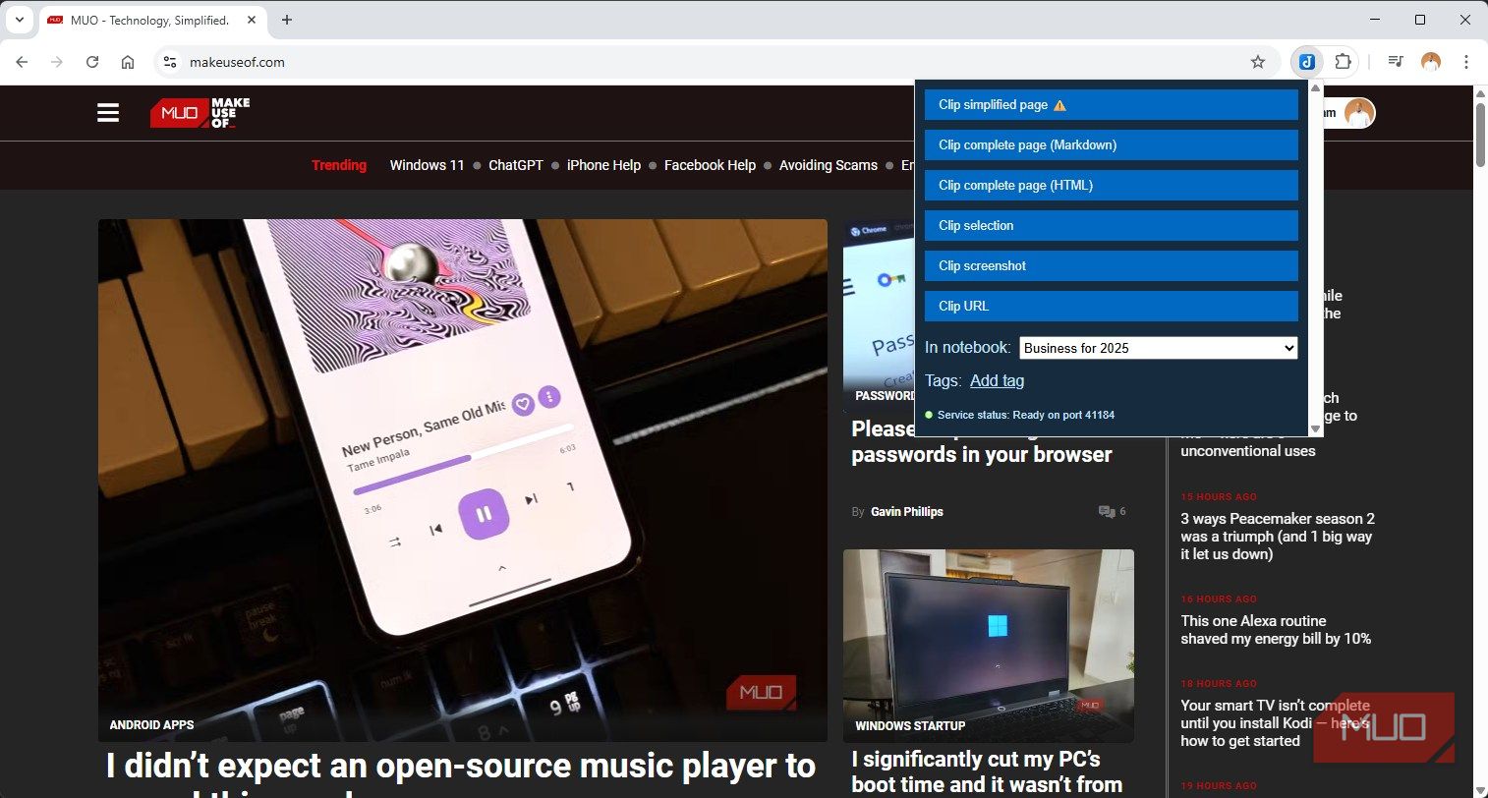The width and height of the screenshot is (1488, 798).
Task: Click the Joplin Web Clipper extension icon
Action: pyautogui.click(x=1306, y=62)
